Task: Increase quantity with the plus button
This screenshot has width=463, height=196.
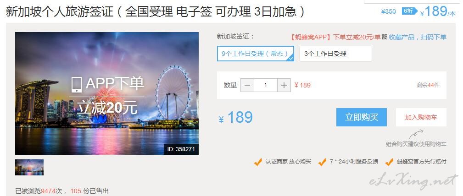Action: 284,85
